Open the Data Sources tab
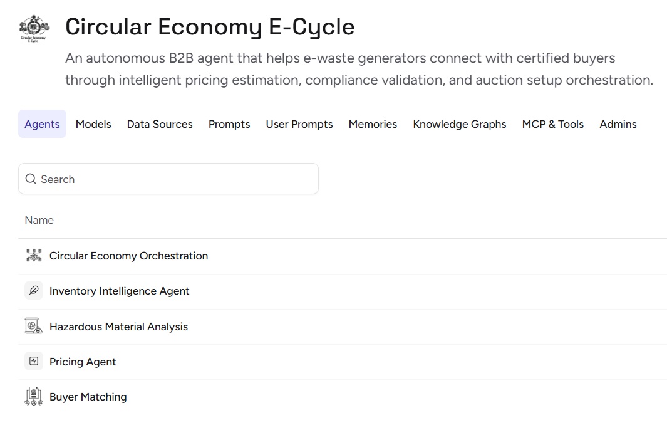The width and height of the screenshot is (667, 440). [160, 124]
